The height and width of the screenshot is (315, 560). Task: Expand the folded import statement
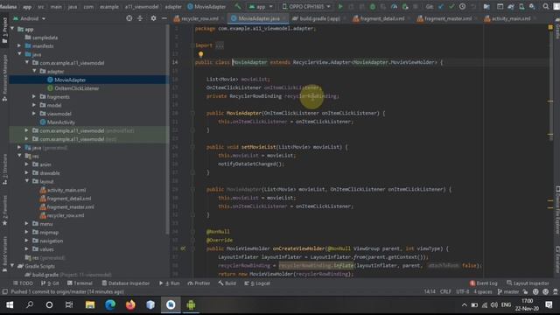tap(220, 45)
